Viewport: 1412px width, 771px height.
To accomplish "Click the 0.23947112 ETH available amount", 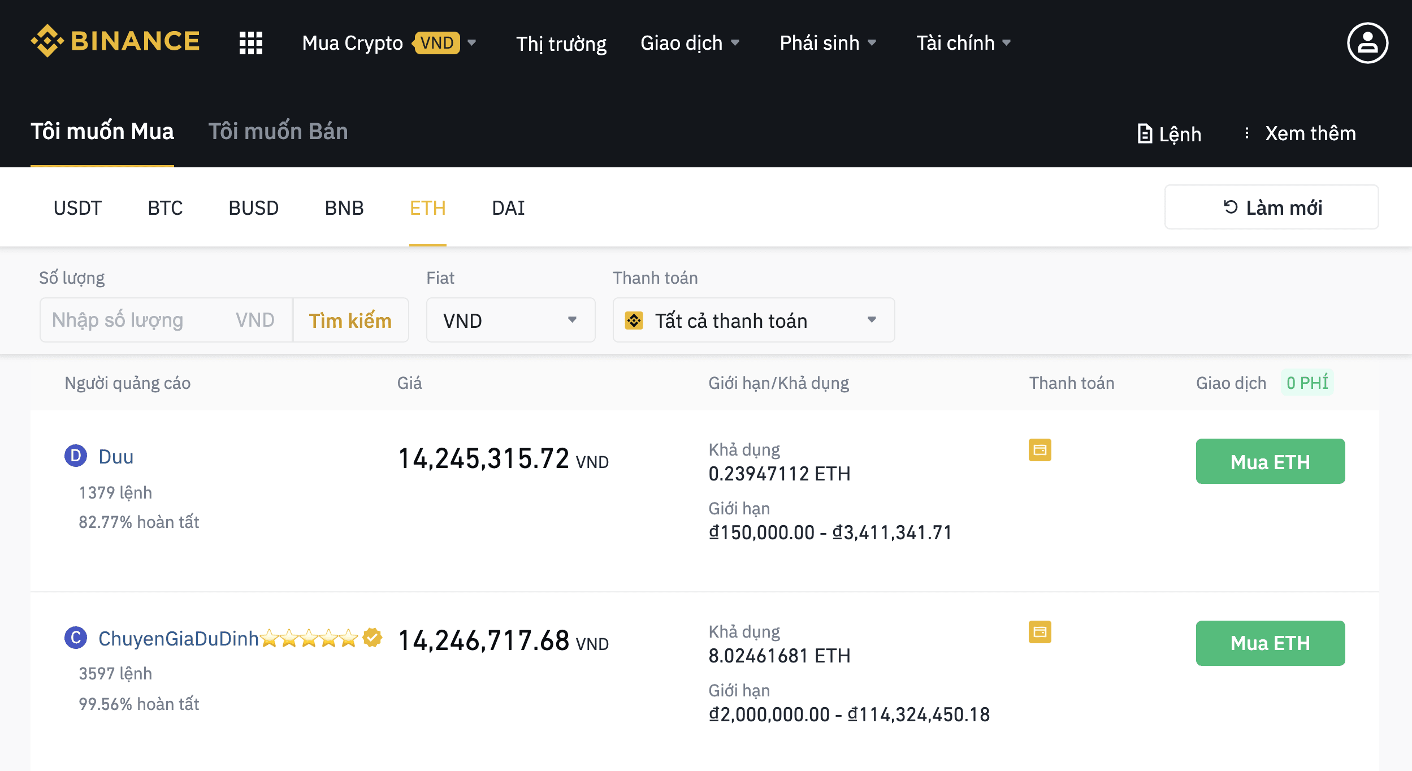I will [779, 474].
